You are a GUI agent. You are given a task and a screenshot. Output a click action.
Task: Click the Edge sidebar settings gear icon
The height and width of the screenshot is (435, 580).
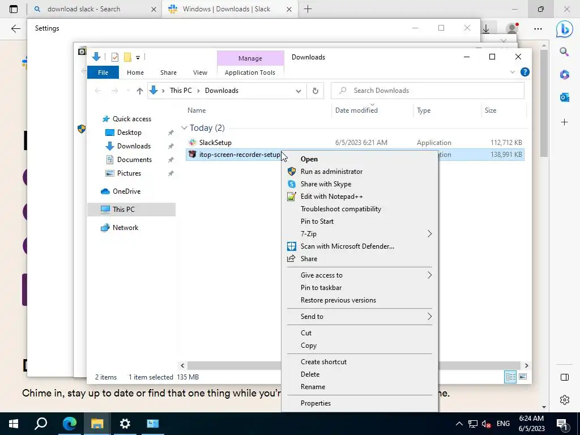(565, 400)
